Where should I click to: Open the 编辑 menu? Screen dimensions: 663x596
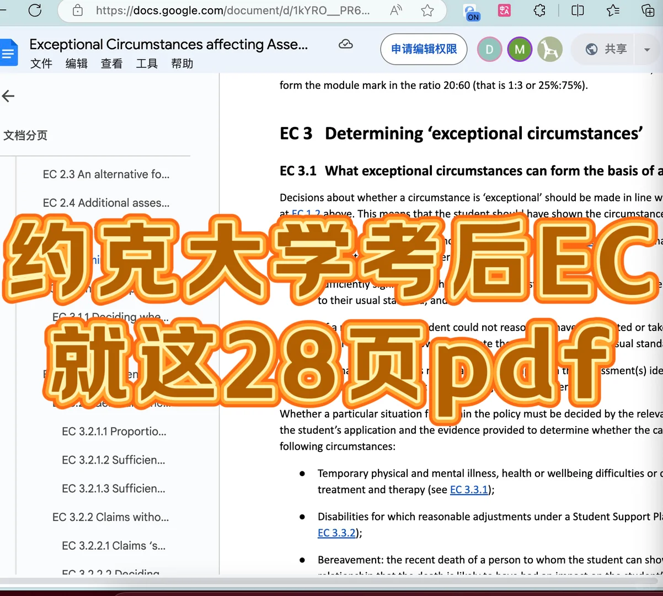77,63
